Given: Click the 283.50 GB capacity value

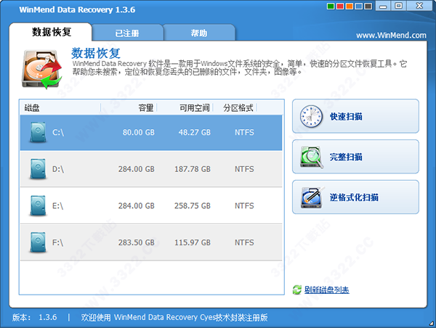Looking at the screenshot, I should [137, 242].
